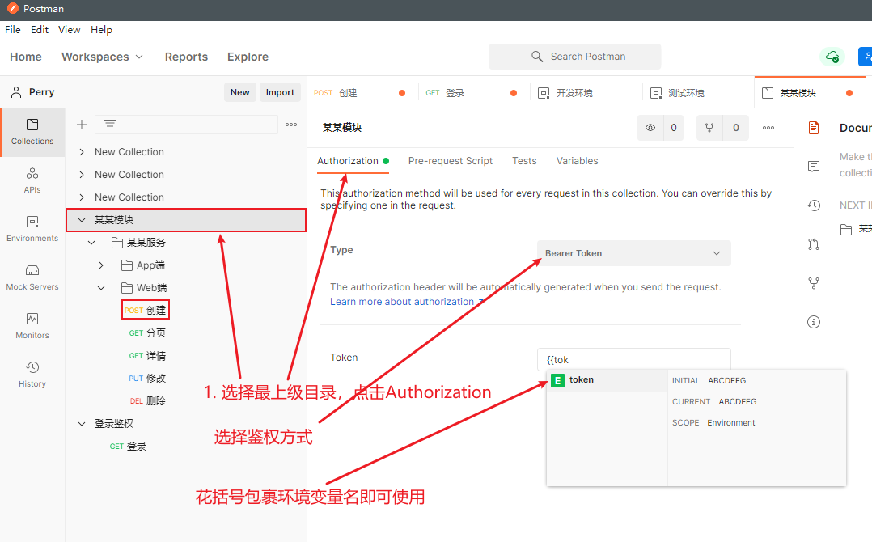This screenshot has height=542, width=872.
Task: Focus the Search Postman box
Action: tap(575, 56)
